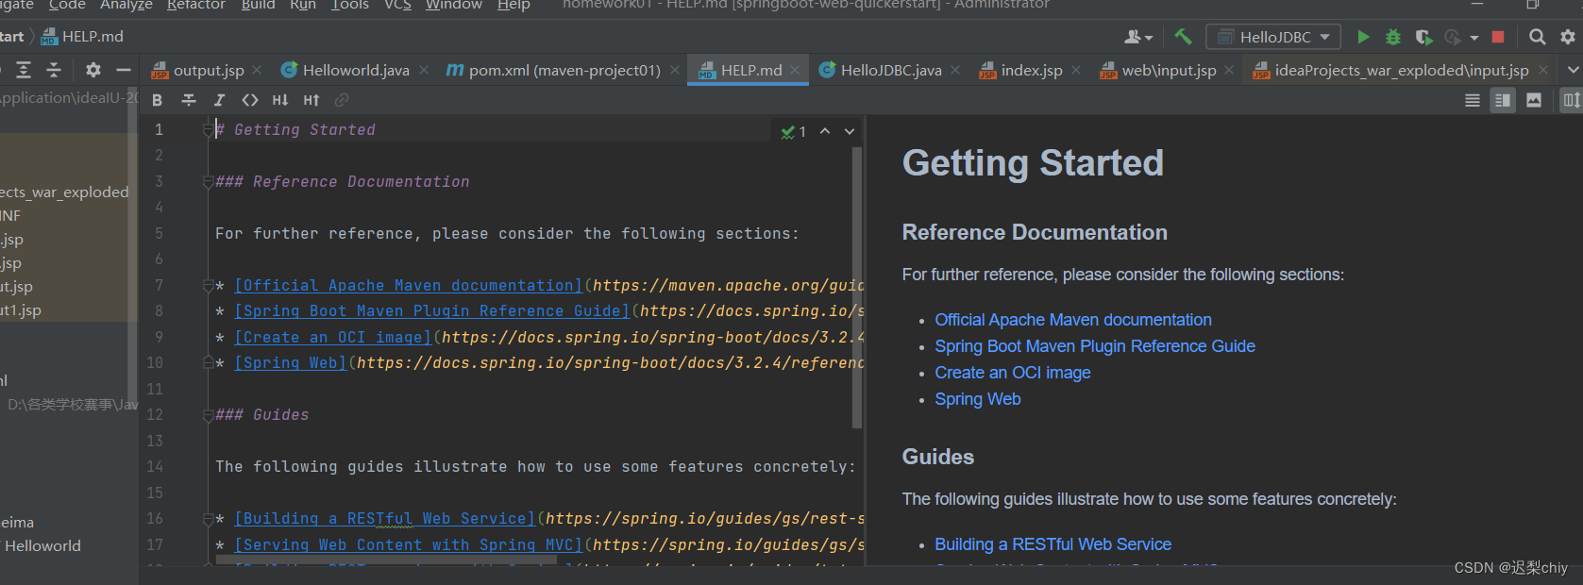Open Spring Boot Maven Plugin Reference Guide link

click(x=1095, y=346)
